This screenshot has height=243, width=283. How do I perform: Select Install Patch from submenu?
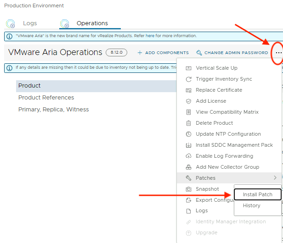(258, 194)
